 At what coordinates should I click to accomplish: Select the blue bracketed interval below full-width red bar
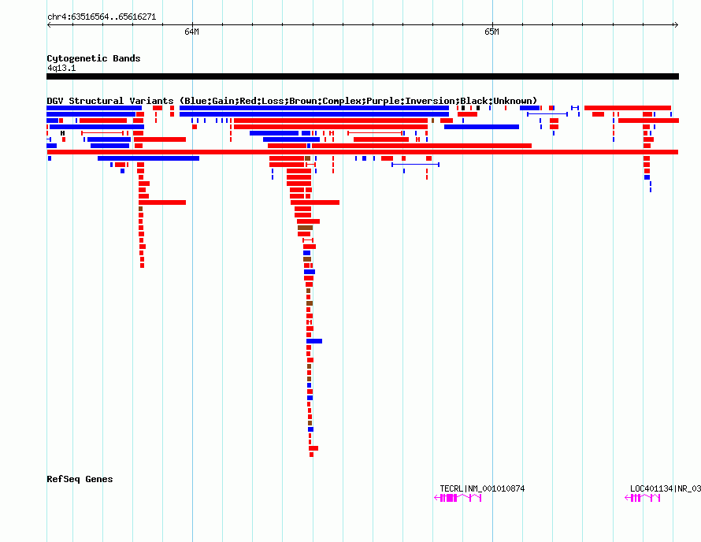point(415,165)
